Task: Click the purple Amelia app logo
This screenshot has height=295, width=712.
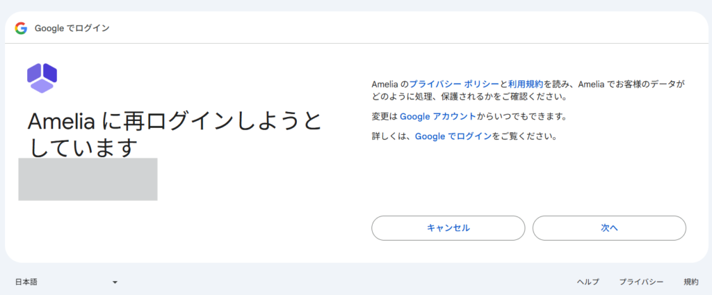Action: tap(42, 77)
